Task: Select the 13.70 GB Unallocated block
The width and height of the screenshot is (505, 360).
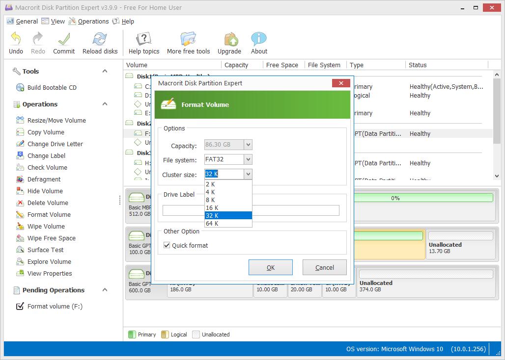Action: (x=461, y=244)
